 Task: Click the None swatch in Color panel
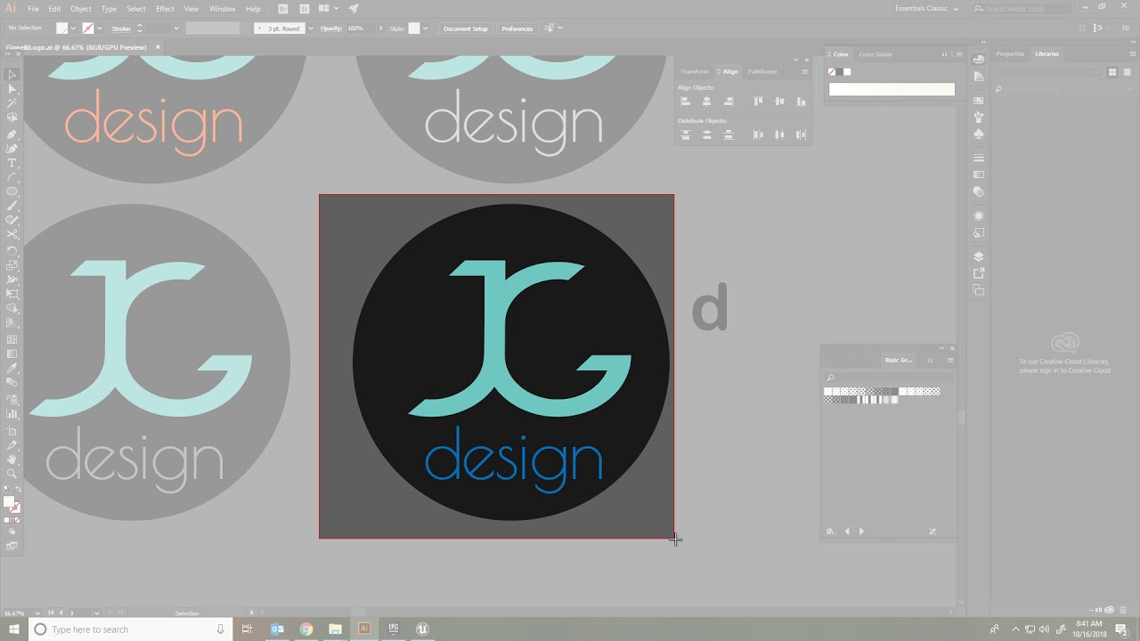(x=832, y=72)
